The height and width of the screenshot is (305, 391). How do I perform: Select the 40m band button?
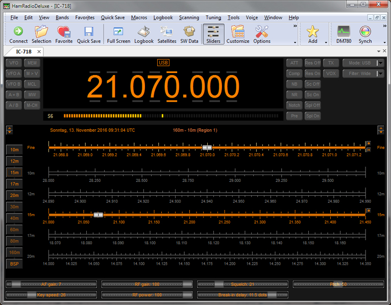[14, 218]
